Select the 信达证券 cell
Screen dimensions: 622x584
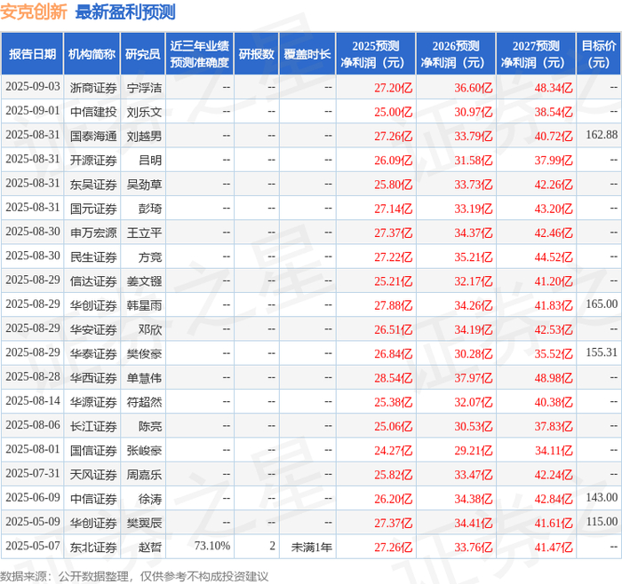click(x=93, y=281)
